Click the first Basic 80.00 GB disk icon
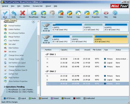130x104 pixels. [46, 27]
